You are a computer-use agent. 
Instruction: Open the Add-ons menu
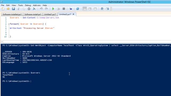[37, 5]
